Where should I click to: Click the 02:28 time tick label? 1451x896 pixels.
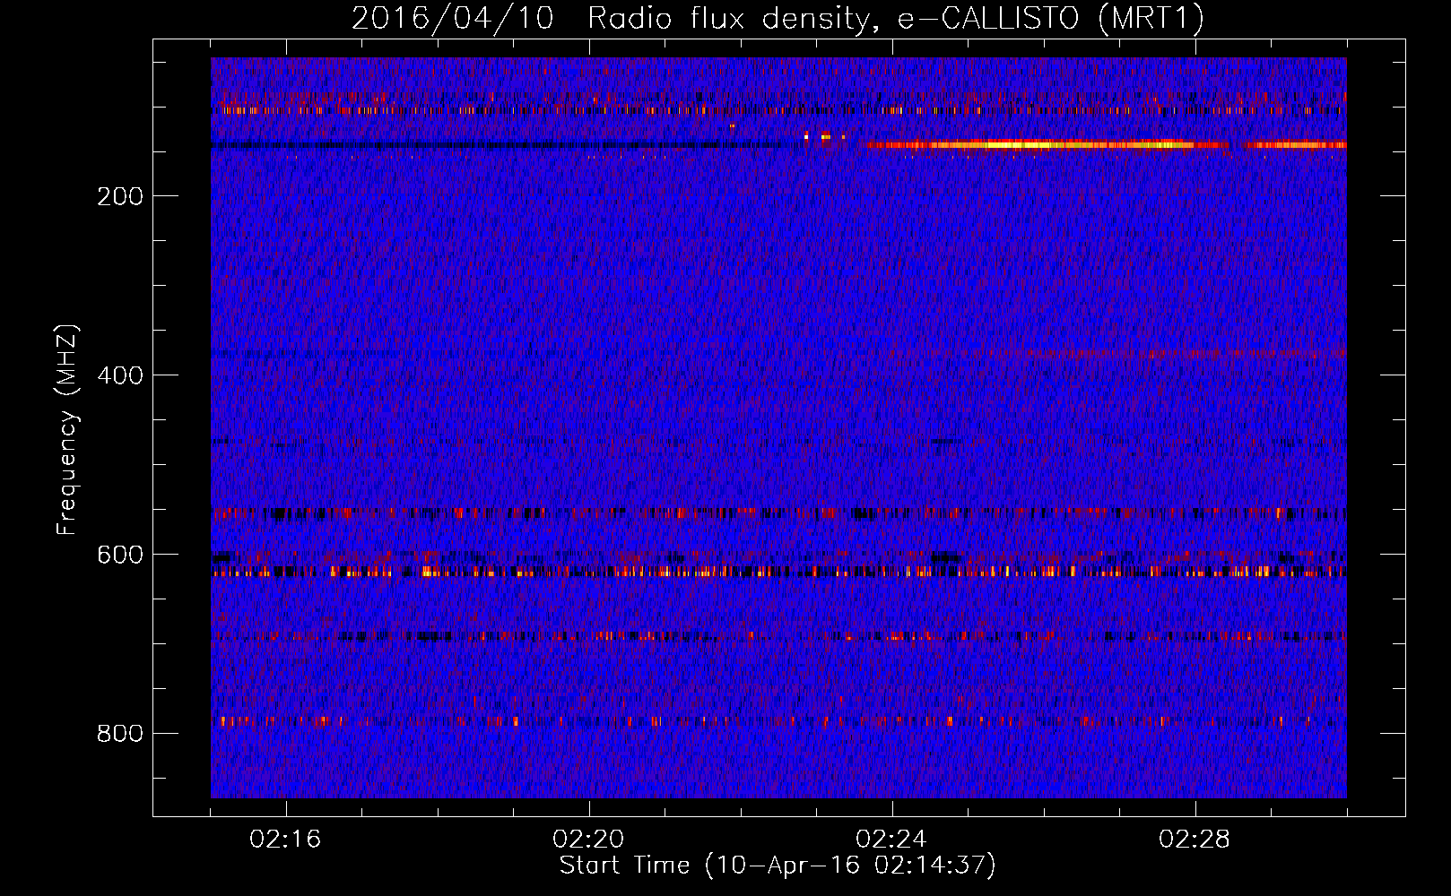(x=1195, y=840)
